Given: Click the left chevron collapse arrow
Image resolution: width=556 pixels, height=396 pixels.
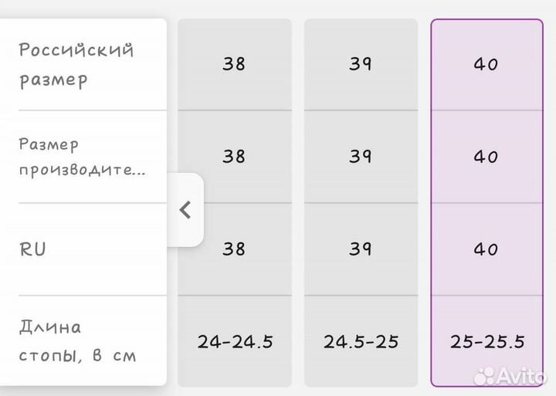Looking at the screenshot, I should pos(185,210).
